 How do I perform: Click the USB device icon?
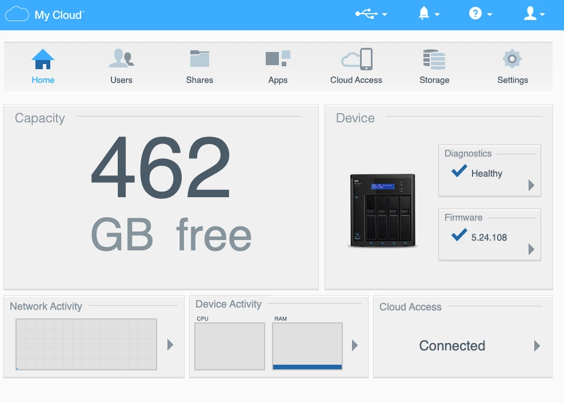coord(366,13)
